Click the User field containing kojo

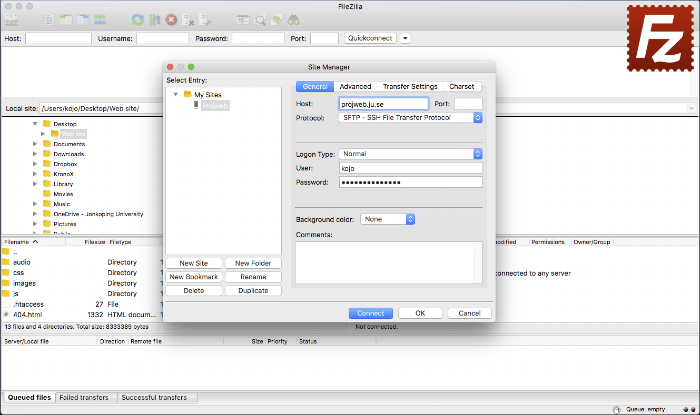coord(410,168)
